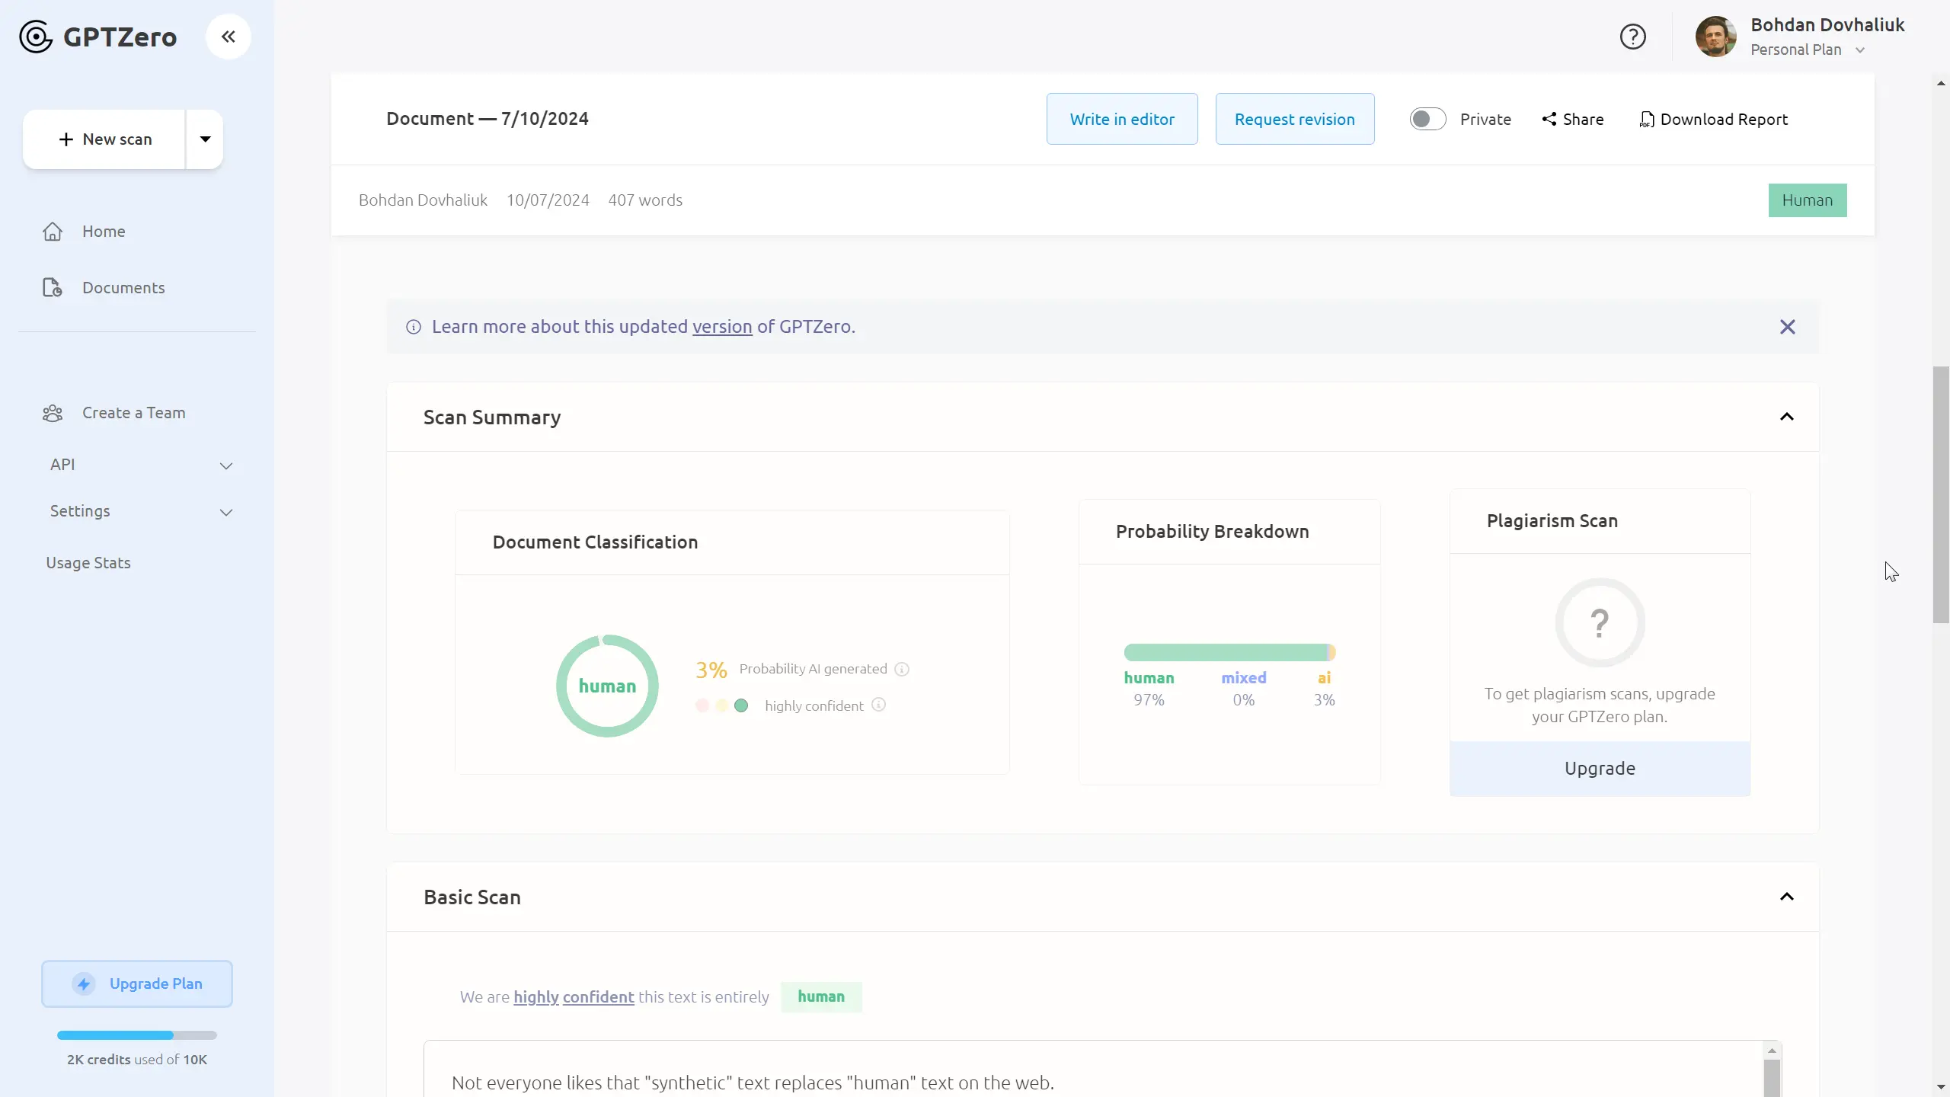Screen dimensions: 1950x1097
Task: Click info icon beside highly confident
Action: (x=878, y=705)
